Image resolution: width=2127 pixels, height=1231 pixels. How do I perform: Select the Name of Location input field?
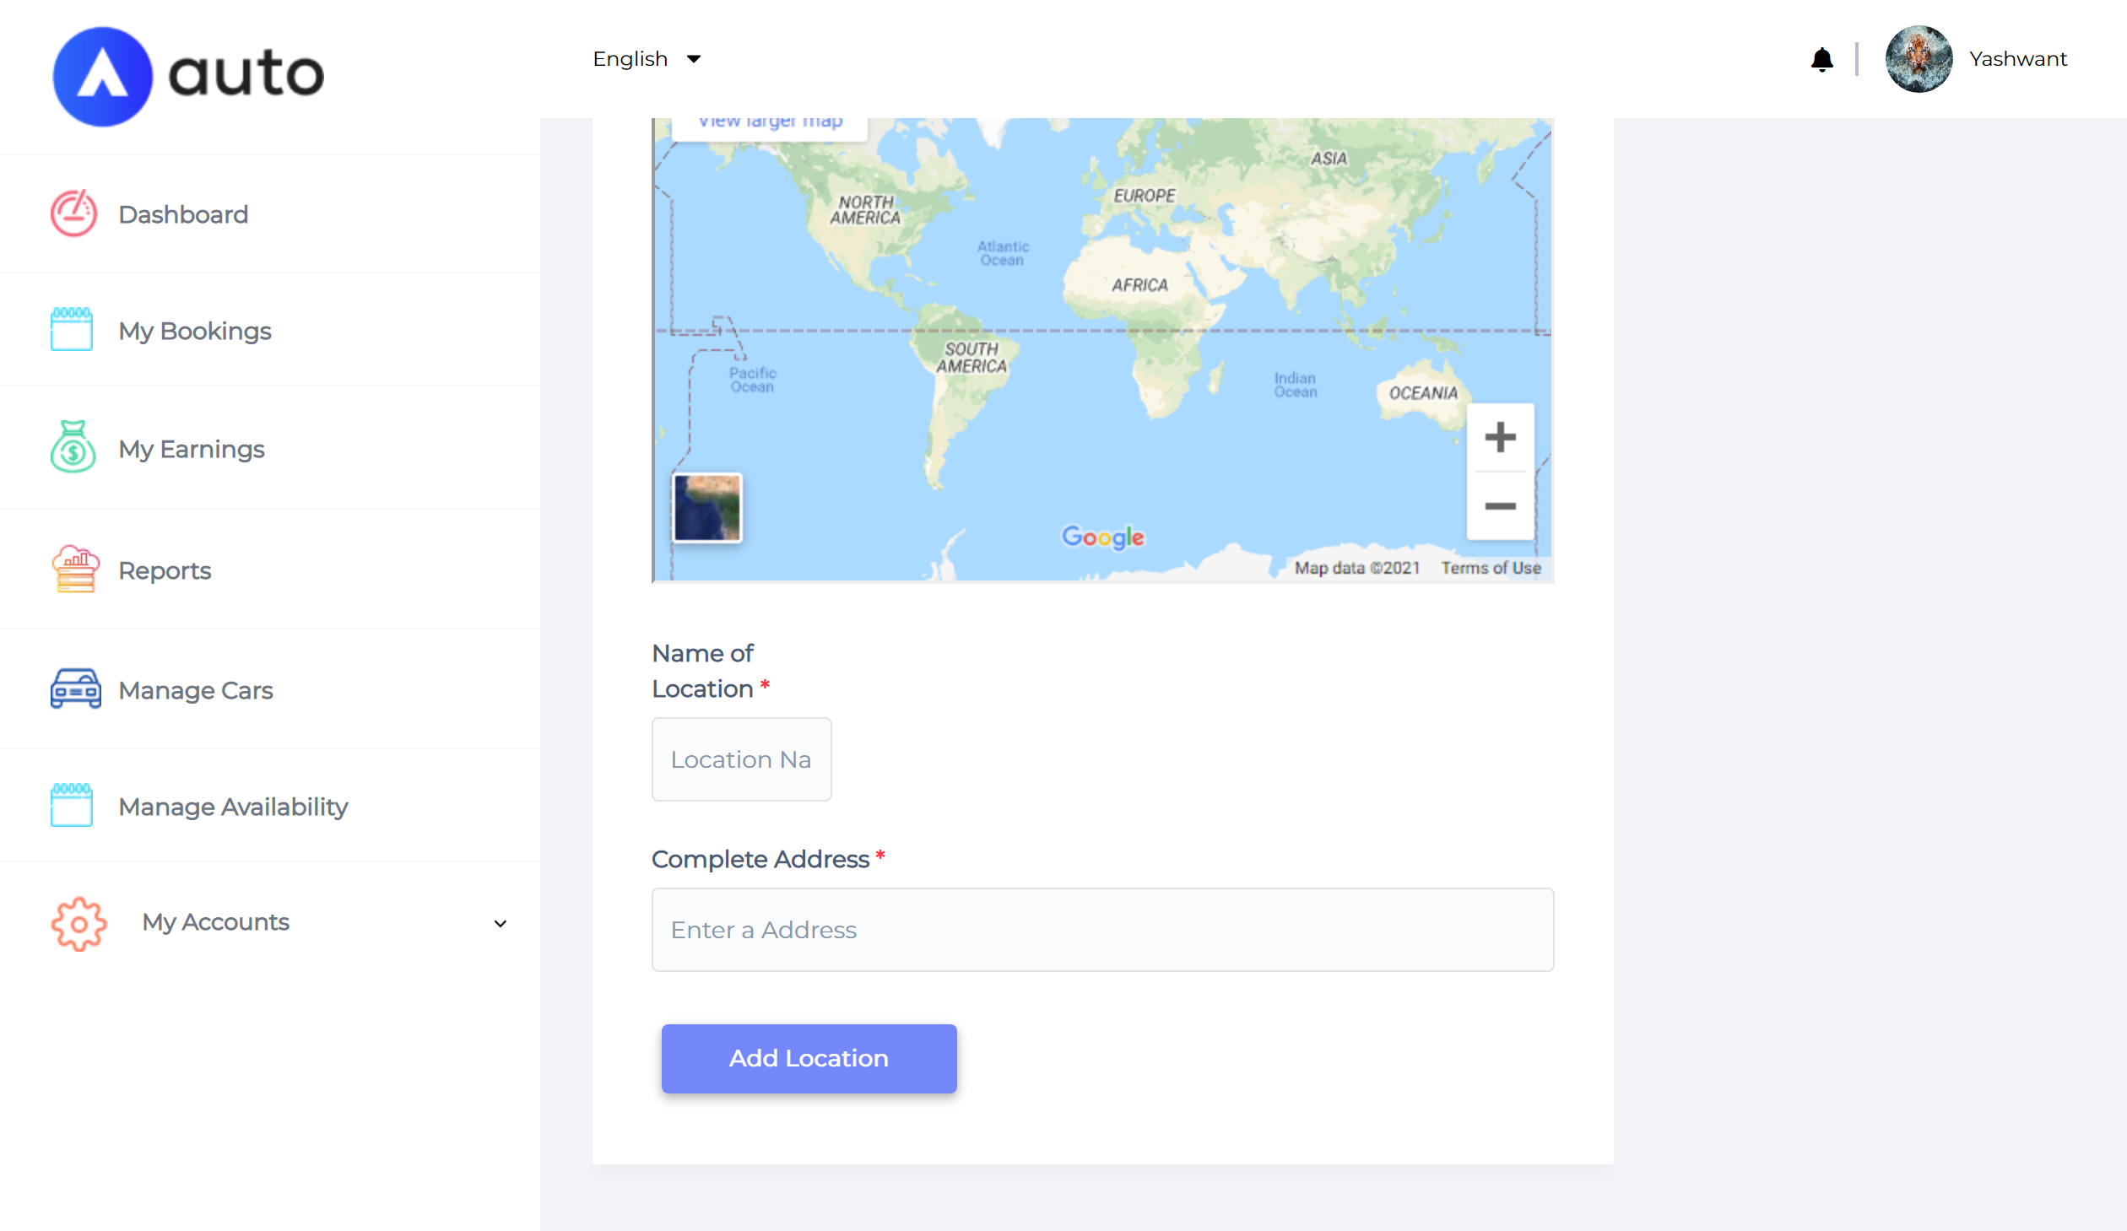[742, 759]
